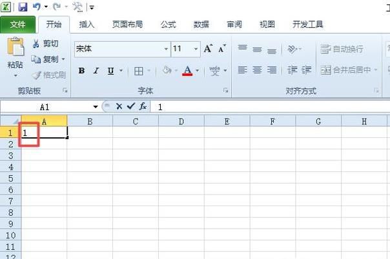Select row 5 header
The height and width of the screenshot is (259, 390).
(x=11, y=178)
